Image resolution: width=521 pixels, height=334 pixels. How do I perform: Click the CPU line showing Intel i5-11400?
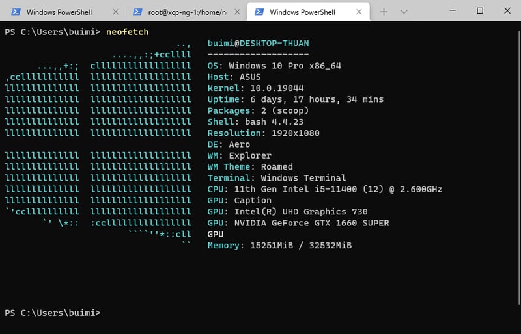(x=324, y=189)
